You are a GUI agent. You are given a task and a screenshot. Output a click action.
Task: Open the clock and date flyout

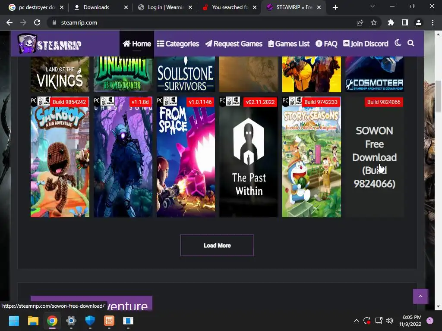[x=410, y=321]
